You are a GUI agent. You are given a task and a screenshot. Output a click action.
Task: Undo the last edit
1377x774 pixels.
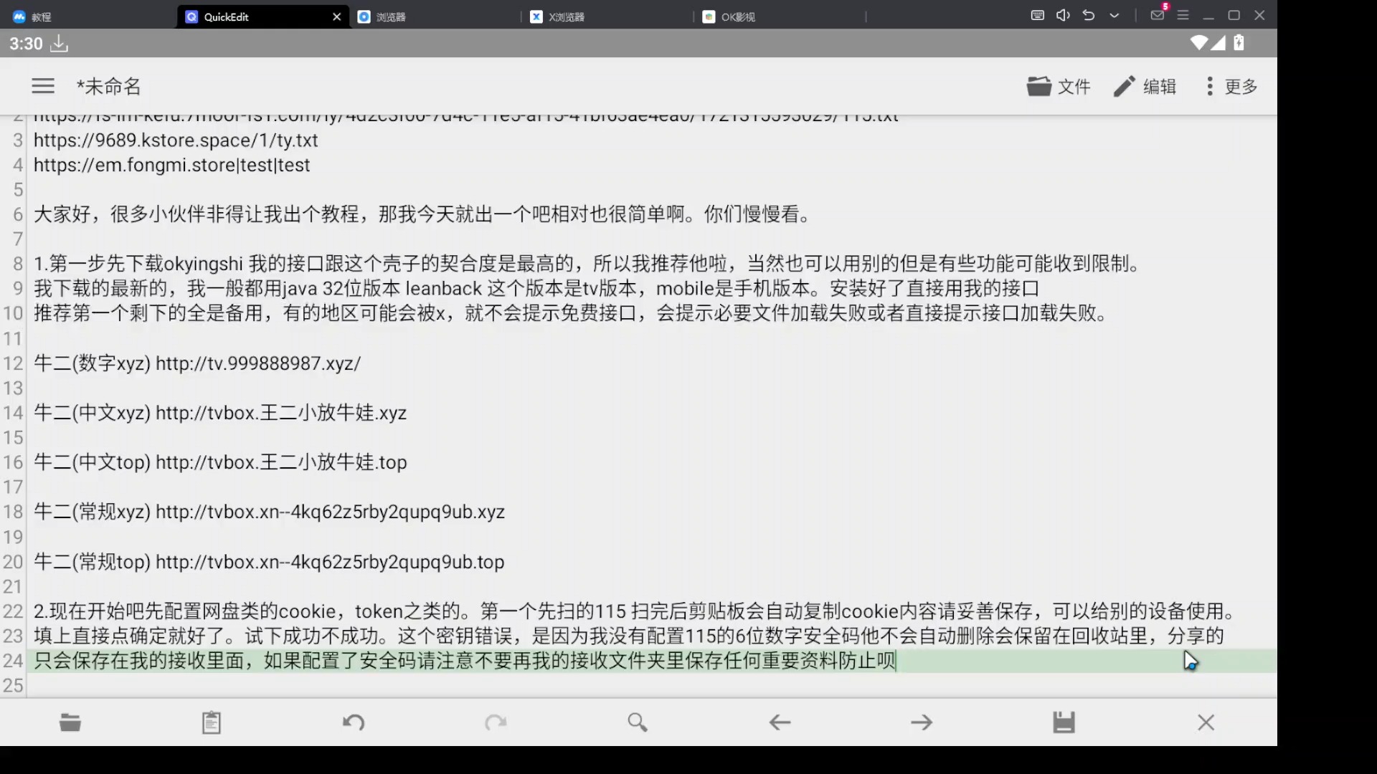[354, 722]
